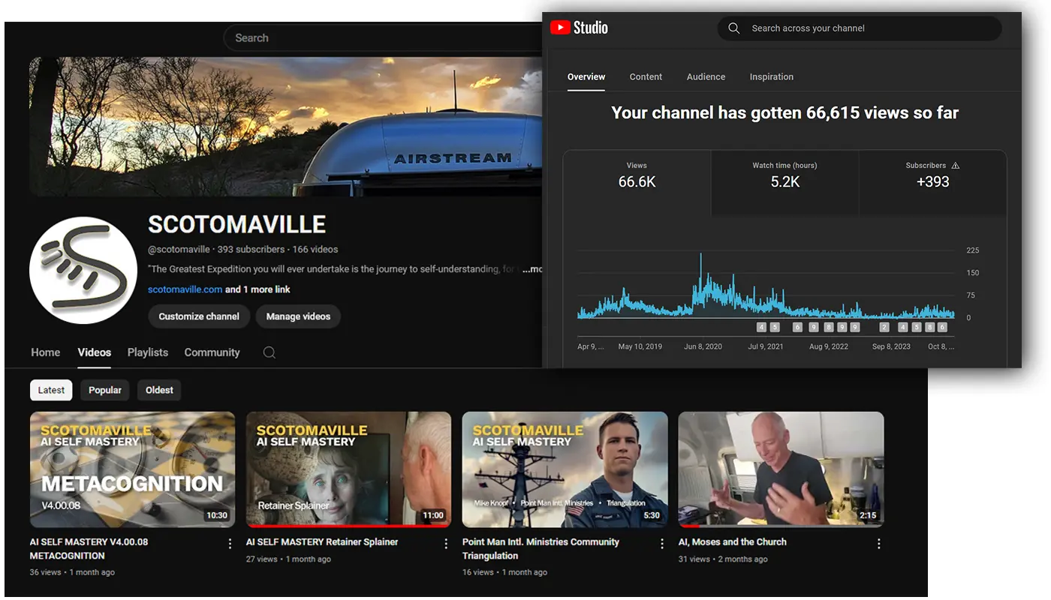Click the 'Jul 9, 2021' chart date label

[766, 346]
